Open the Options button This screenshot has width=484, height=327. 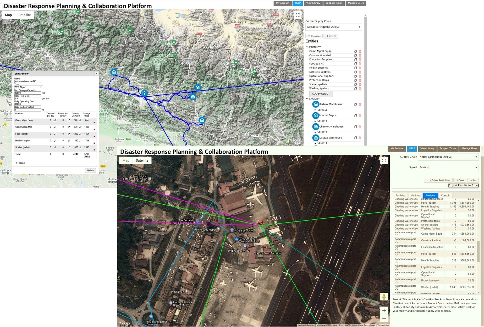[x=331, y=36]
